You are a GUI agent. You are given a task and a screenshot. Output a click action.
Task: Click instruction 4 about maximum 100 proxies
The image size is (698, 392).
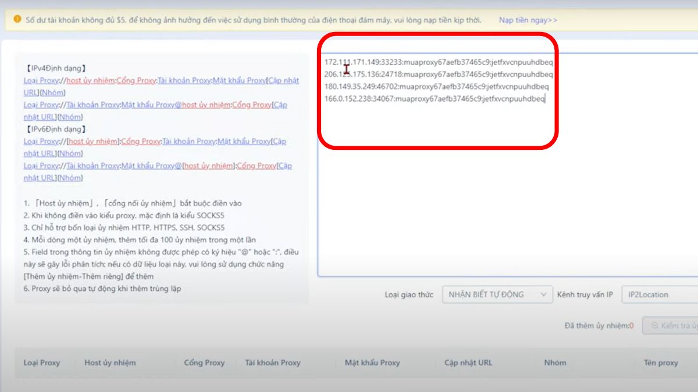140,240
